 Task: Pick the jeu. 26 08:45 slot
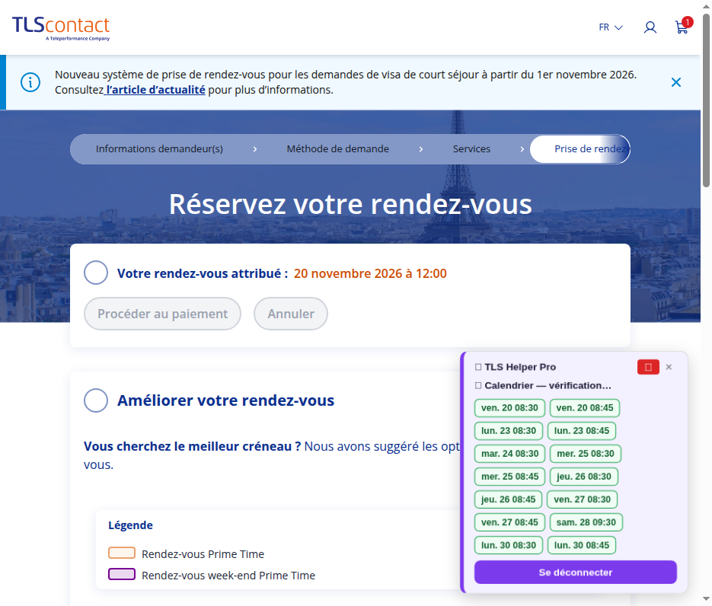(x=508, y=499)
